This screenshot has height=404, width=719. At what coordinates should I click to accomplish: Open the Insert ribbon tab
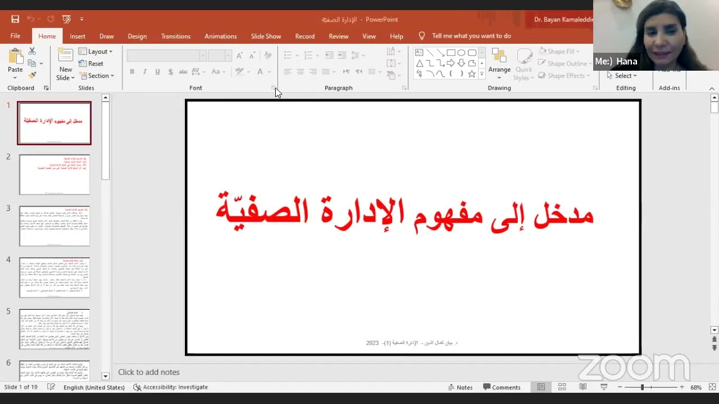point(78,36)
